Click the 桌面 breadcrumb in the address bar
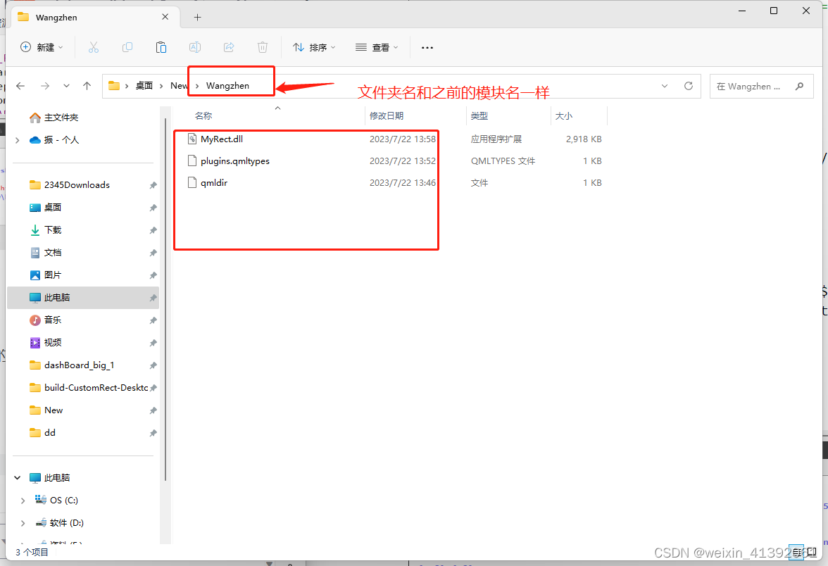828x566 pixels. pos(144,85)
